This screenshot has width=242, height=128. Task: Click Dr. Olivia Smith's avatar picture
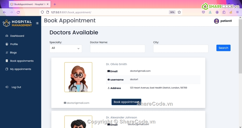tap(78, 77)
